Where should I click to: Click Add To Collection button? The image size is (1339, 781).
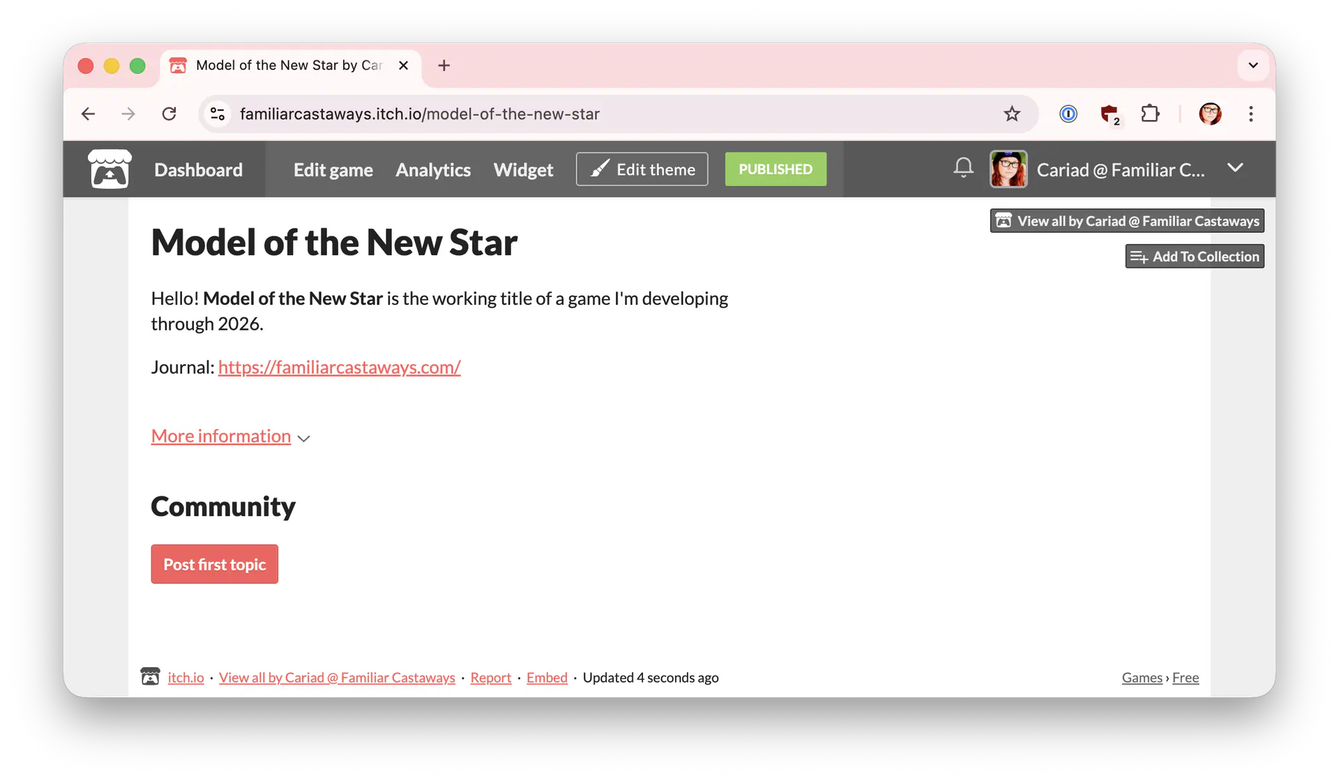(x=1194, y=257)
